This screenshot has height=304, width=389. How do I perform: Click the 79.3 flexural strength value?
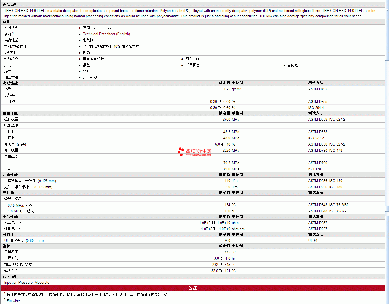click(227, 163)
